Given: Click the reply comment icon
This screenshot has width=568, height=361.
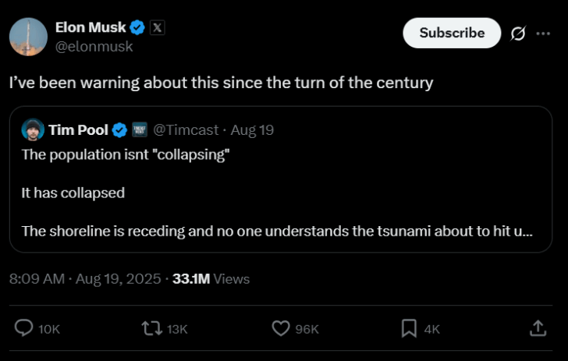Looking at the screenshot, I should click(x=24, y=328).
